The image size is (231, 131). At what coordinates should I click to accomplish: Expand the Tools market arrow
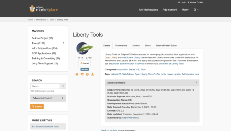[63, 43]
